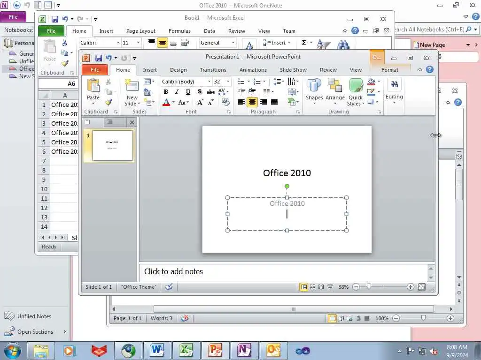Open Excel number format General dropdown
The height and width of the screenshot is (360, 481).
pyautogui.click(x=233, y=43)
